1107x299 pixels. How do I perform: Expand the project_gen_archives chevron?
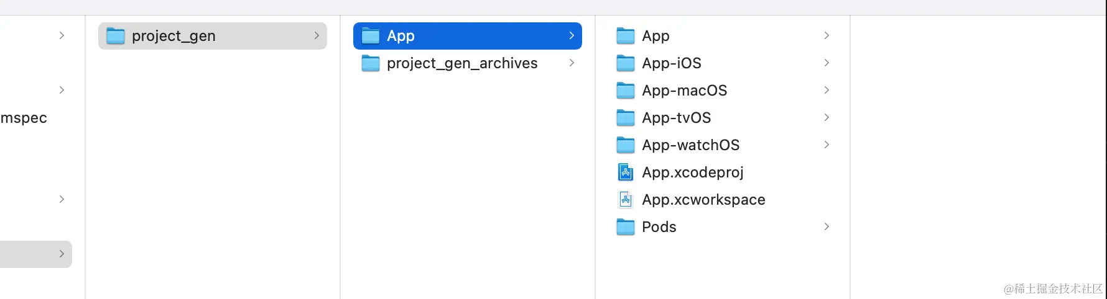click(572, 63)
